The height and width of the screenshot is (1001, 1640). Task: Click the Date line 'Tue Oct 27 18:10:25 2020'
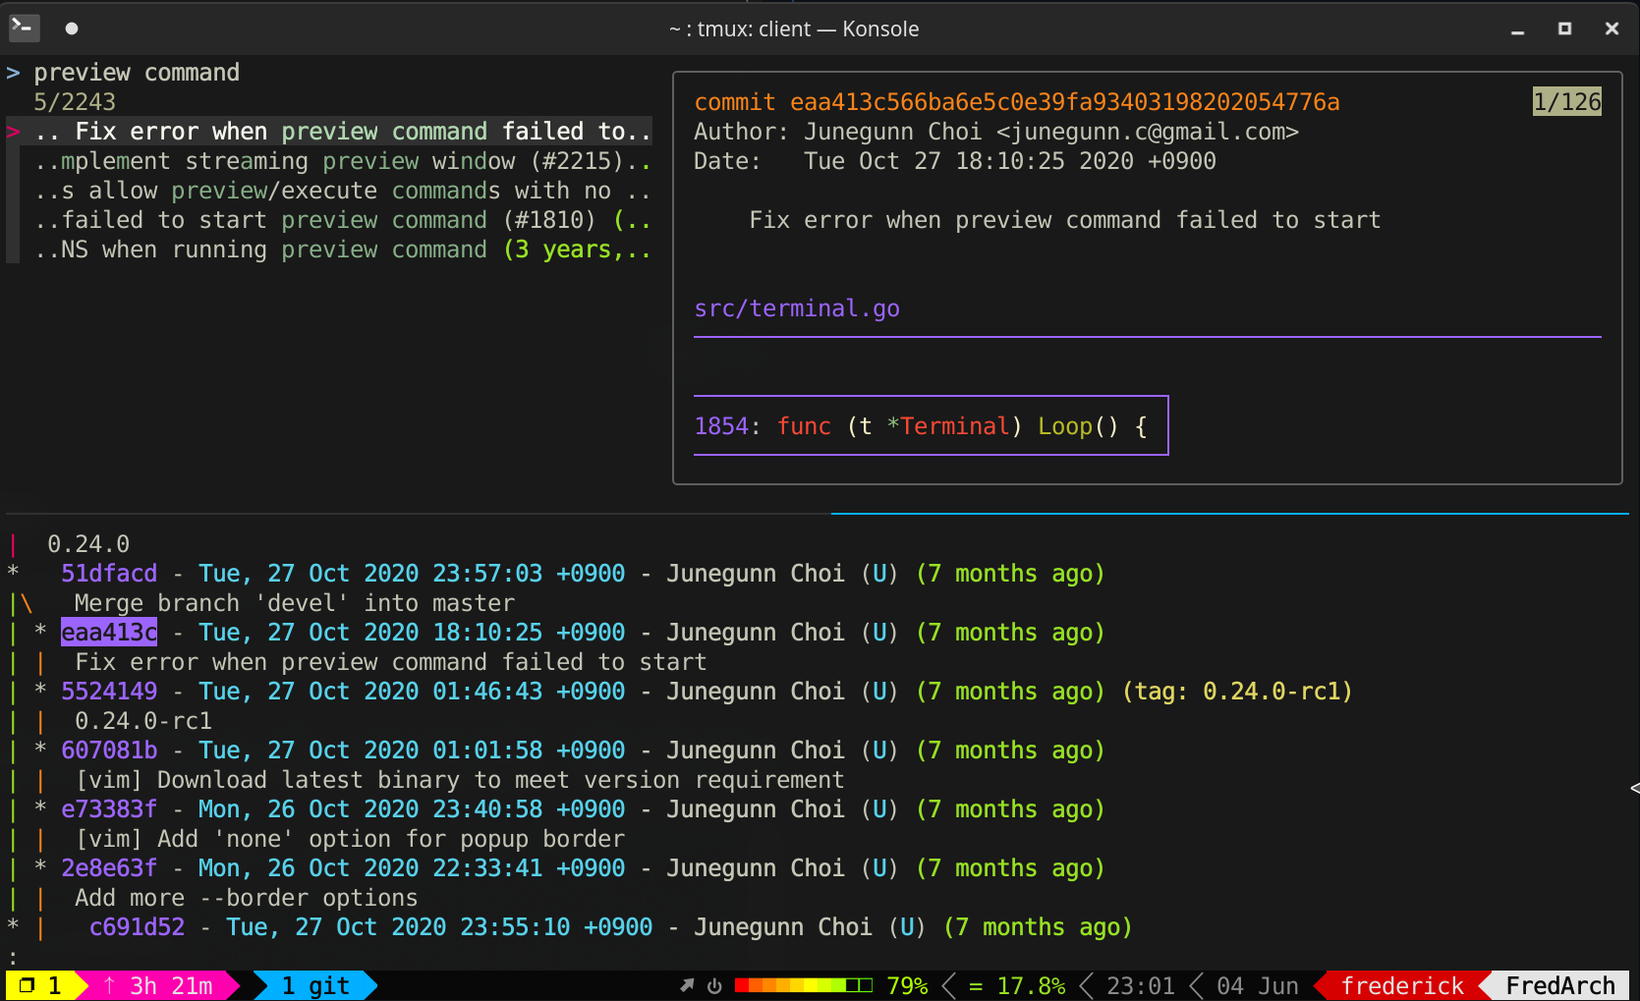point(955,161)
